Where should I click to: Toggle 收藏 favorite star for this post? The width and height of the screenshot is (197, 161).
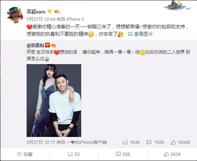click(25, 154)
